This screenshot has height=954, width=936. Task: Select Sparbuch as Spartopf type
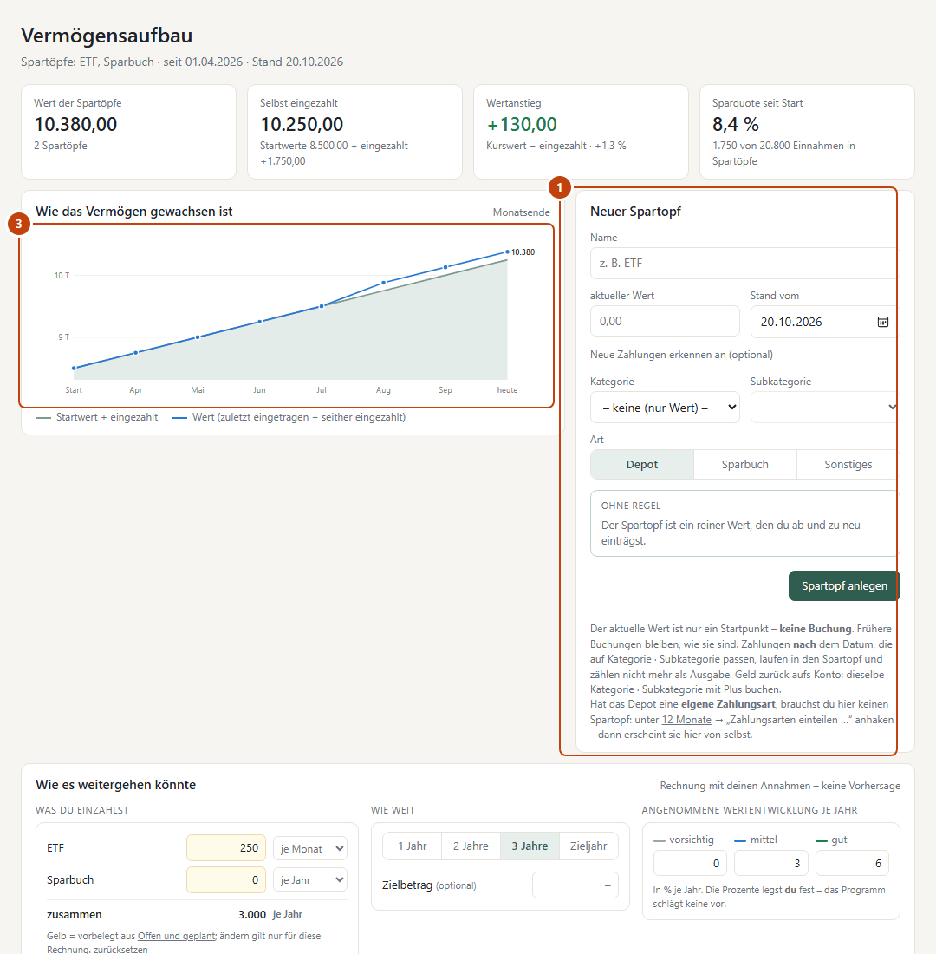click(x=745, y=465)
